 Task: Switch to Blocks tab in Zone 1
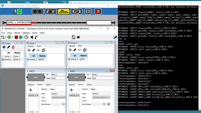click(39, 46)
